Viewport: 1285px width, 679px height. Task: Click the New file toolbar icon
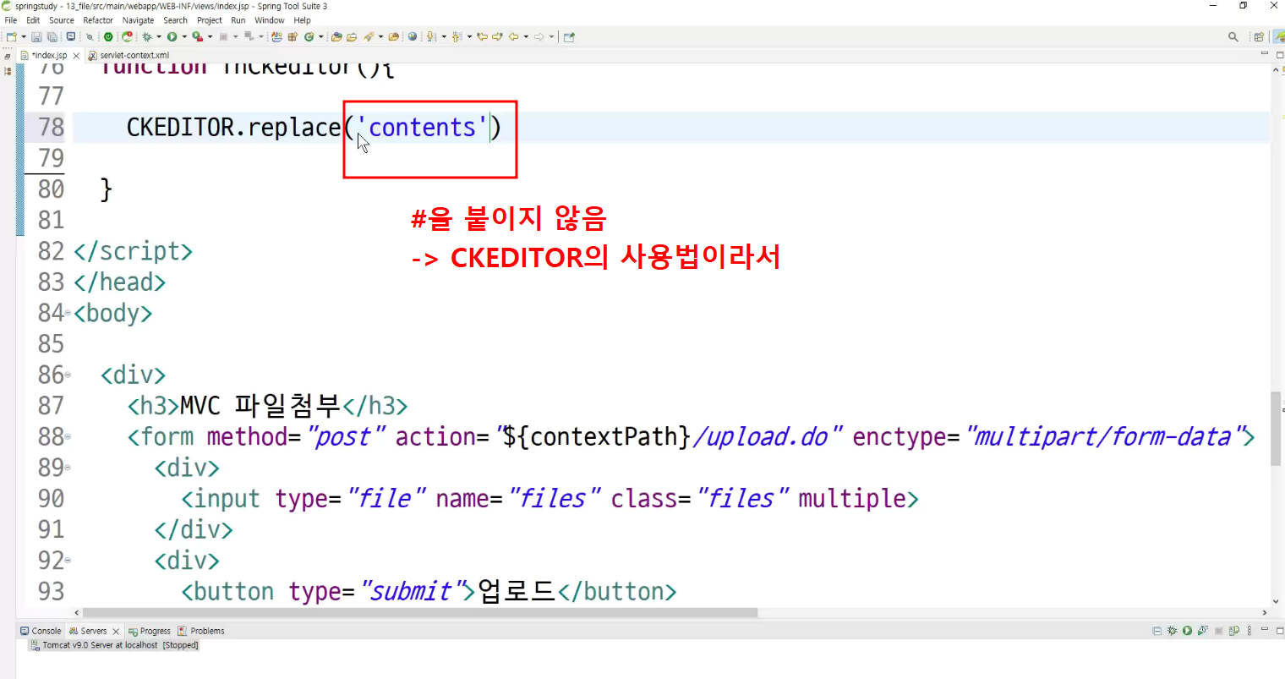coord(11,37)
